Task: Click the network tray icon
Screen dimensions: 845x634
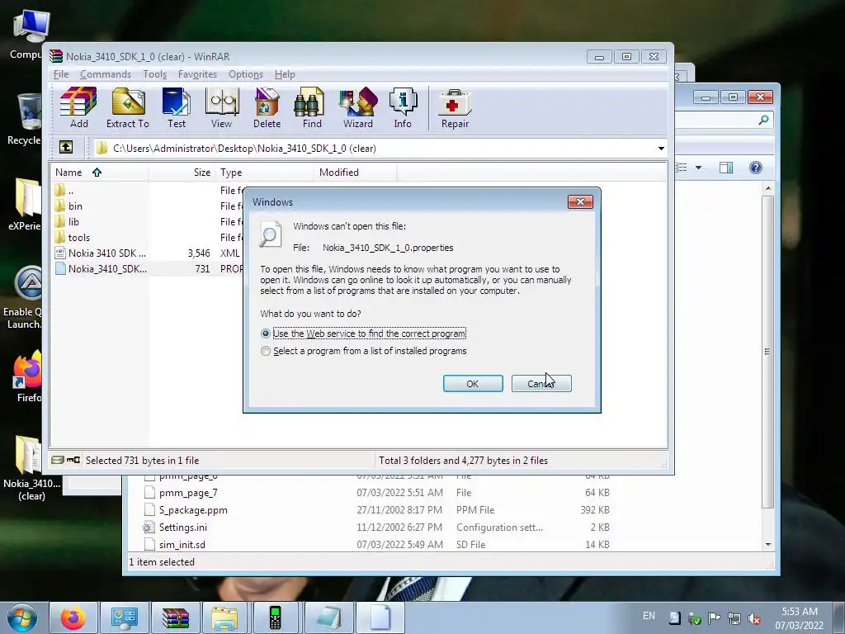Action: tap(734, 618)
